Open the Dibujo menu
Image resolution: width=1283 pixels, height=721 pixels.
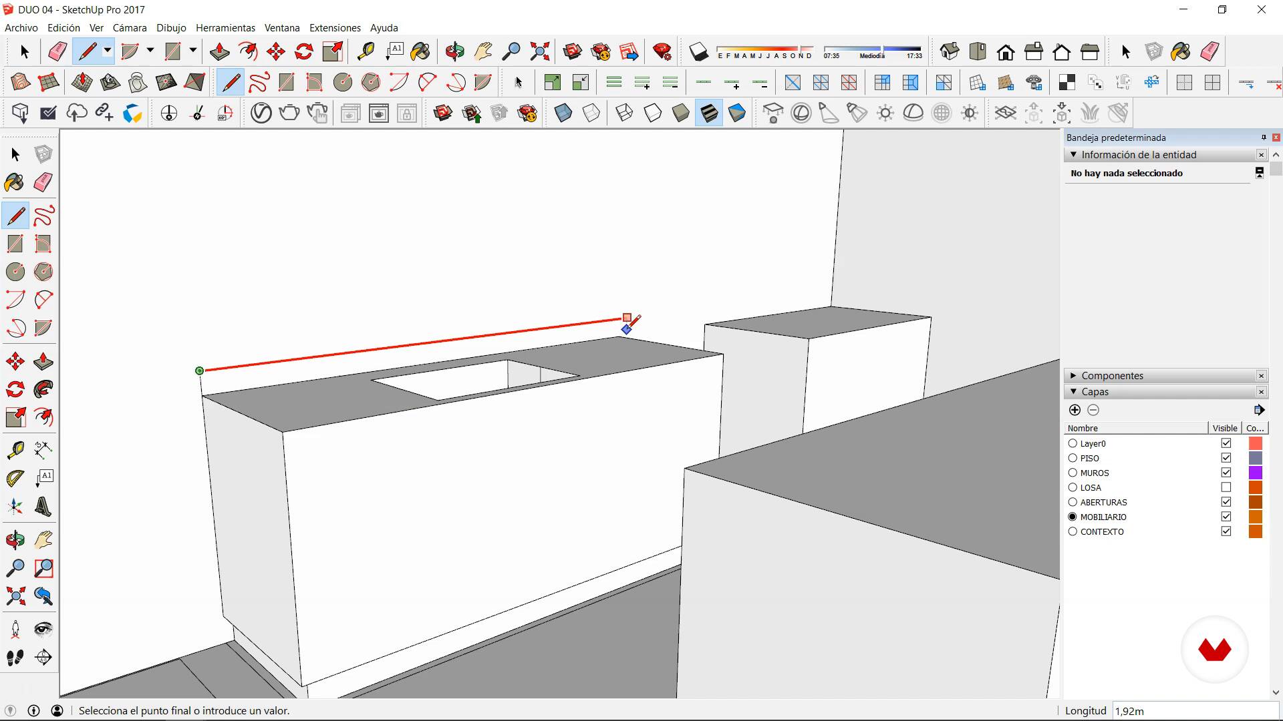pyautogui.click(x=171, y=28)
